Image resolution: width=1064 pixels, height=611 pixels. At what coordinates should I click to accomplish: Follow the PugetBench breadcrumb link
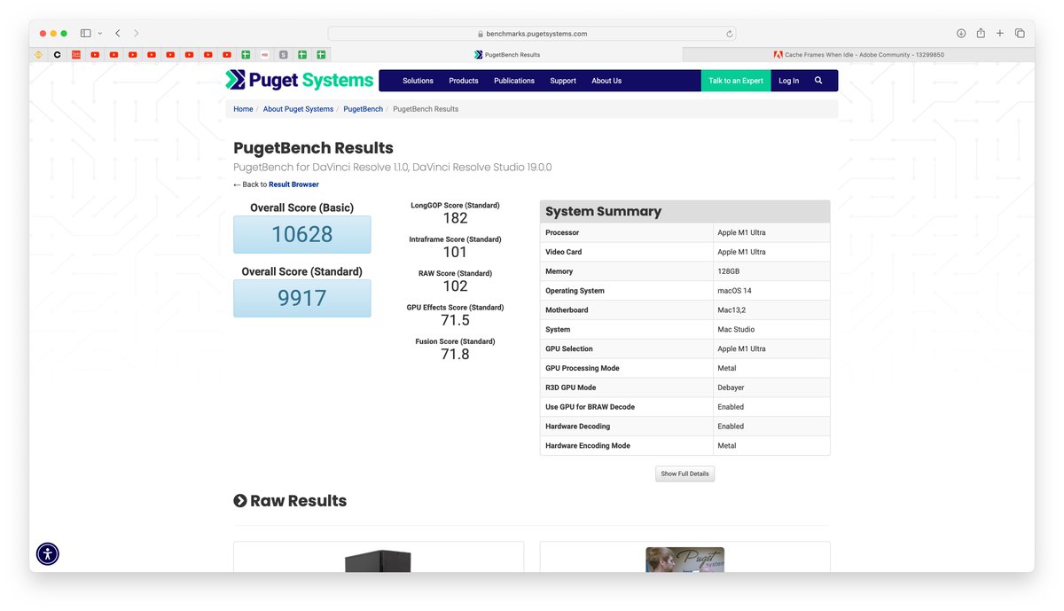pos(364,109)
